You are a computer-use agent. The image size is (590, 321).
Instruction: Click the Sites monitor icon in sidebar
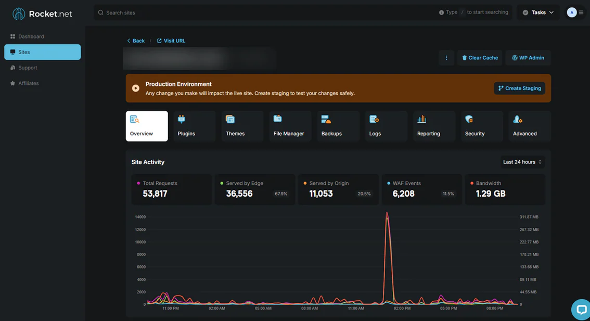(x=12, y=52)
